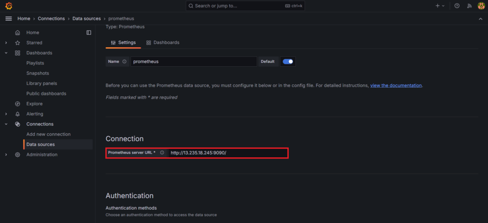Open Explore in the sidebar

pos(34,104)
